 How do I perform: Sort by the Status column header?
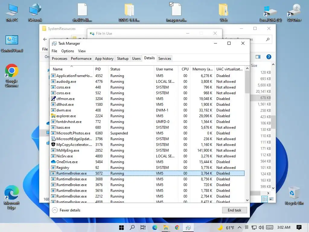(131, 69)
